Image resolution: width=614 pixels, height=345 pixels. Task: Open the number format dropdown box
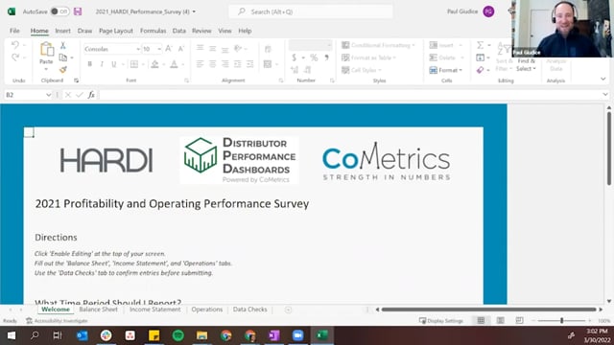click(310, 45)
